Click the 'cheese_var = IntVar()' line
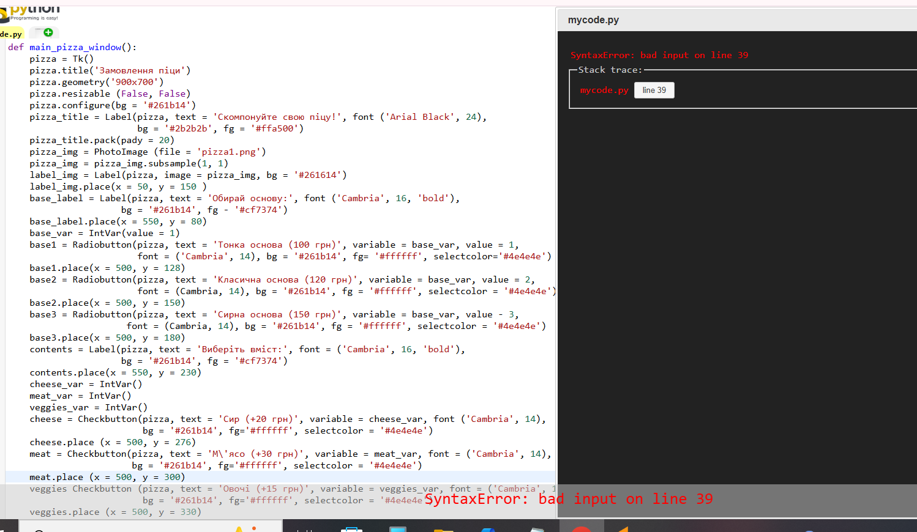This screenshot has width=917, height=532. [x=86, y=384]
